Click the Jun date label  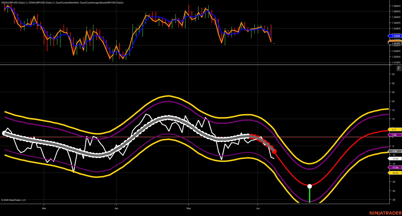click(x=258, y=209)
